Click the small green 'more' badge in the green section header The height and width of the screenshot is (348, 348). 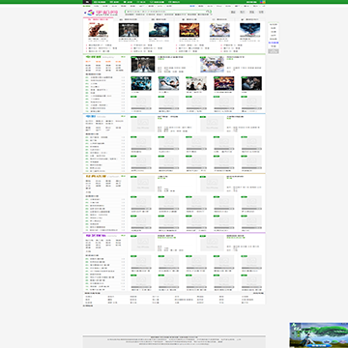123,57
